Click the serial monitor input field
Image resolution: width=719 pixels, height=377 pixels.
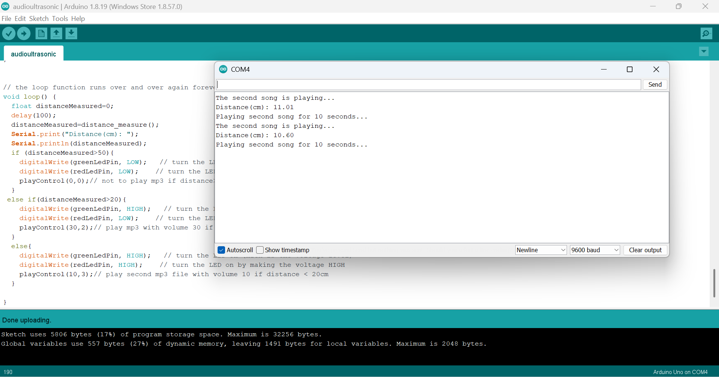pyautogui.click(x=428, y=84)
